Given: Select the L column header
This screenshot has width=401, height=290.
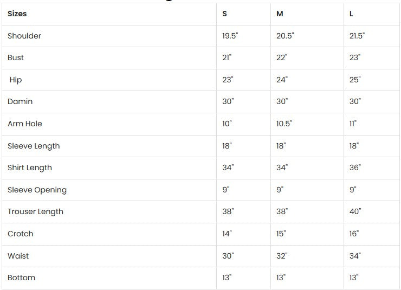Looking at the screenshot, I should point(351,14).
